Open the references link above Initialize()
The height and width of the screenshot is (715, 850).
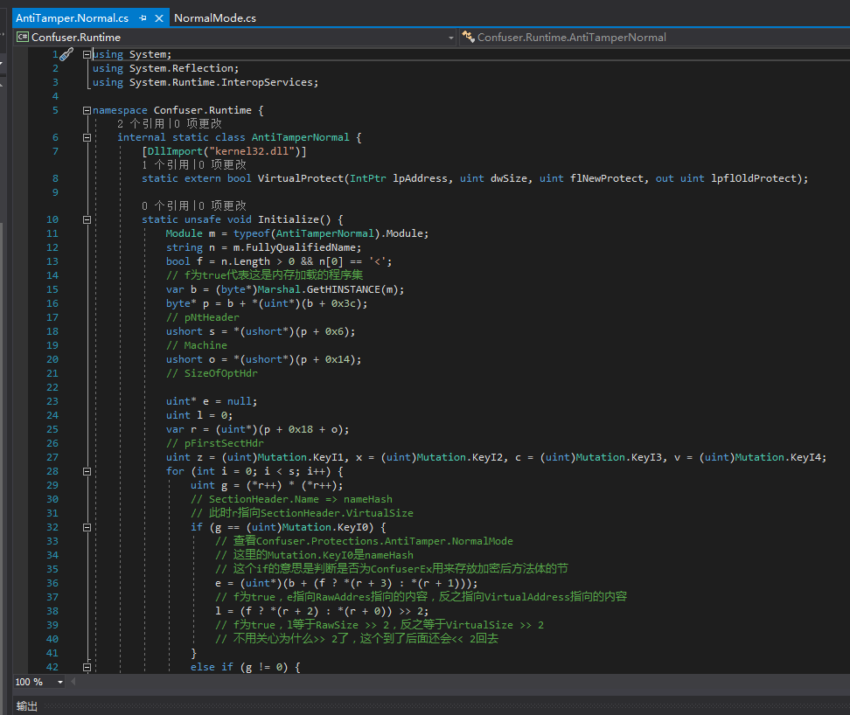164,206
